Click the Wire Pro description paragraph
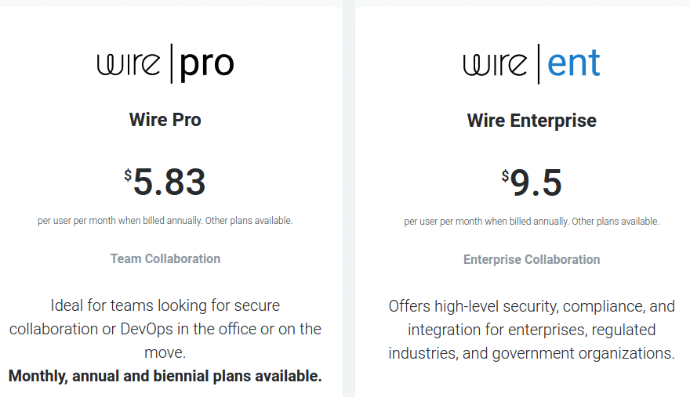Viewport: 690px width, 397px height. [165, 329]
